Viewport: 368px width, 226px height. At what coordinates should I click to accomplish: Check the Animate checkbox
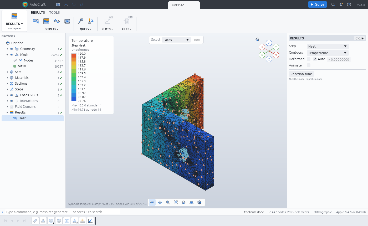309,65
